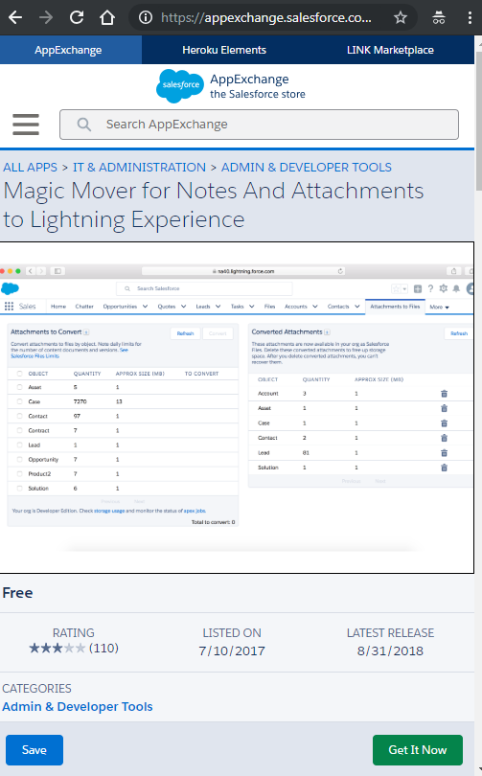Delete converted Lead attachments trash icon

tap(444, 453)
